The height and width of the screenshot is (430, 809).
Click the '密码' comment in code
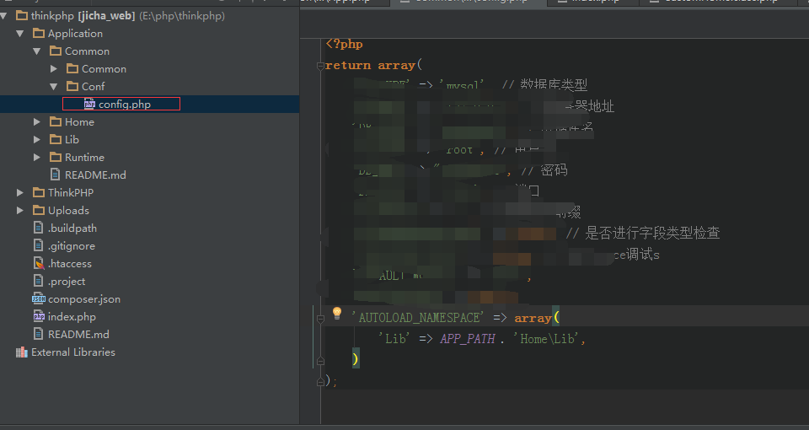555,169
